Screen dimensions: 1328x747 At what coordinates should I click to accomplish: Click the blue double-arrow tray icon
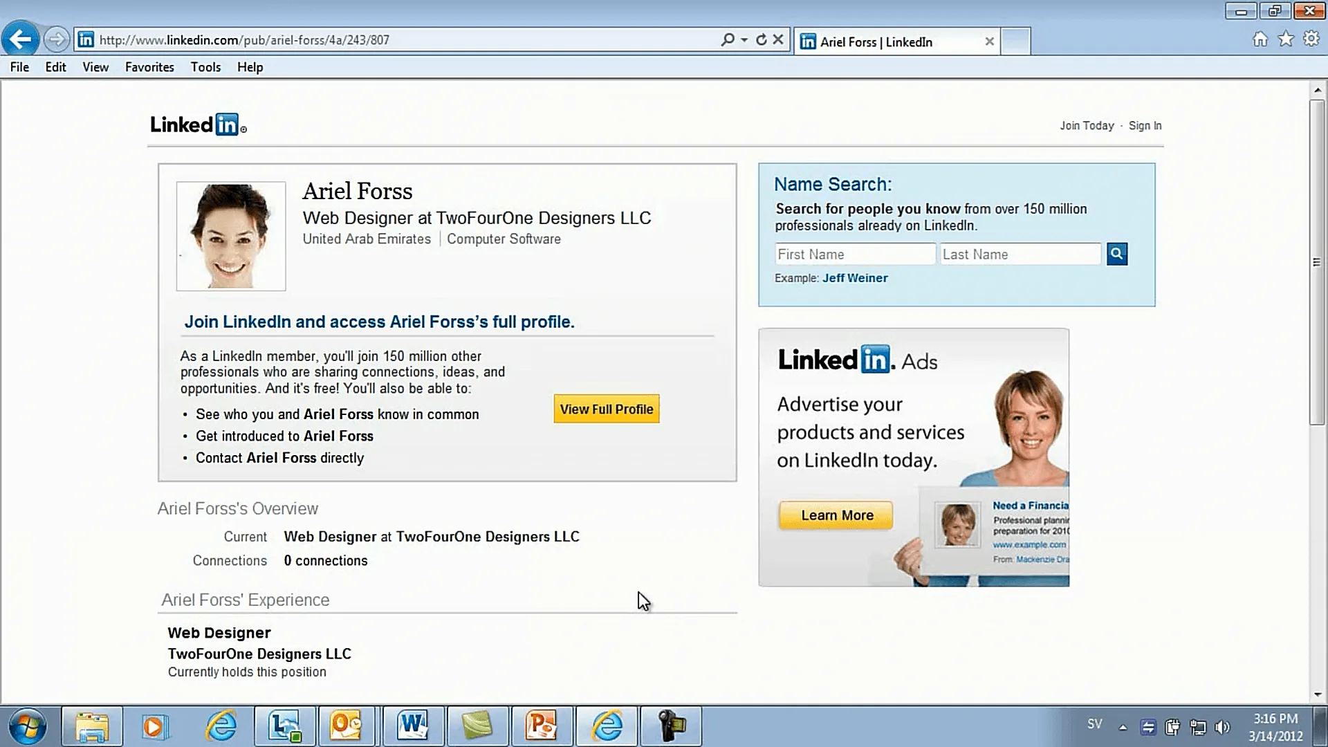point(1148,727)
